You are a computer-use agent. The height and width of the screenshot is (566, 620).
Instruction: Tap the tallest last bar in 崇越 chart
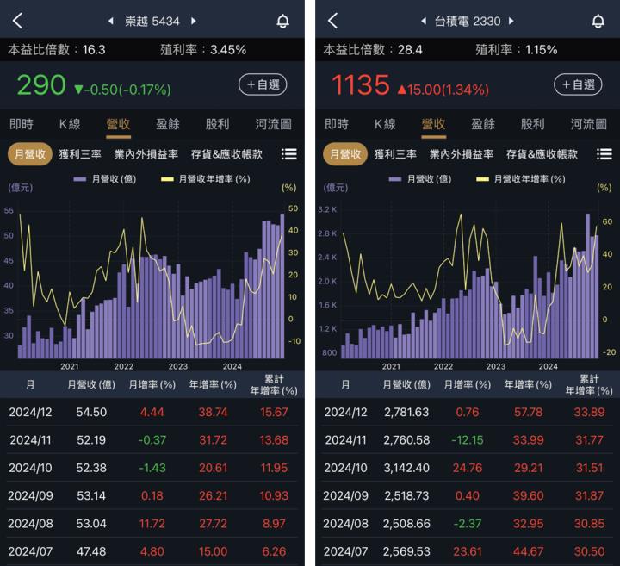(x=282, y=286)
